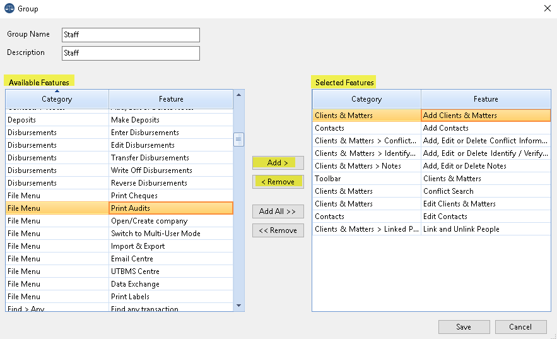Click the Add > button

coord(278,163)
